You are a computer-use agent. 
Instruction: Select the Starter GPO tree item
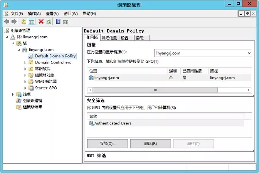tap(46, 88)
